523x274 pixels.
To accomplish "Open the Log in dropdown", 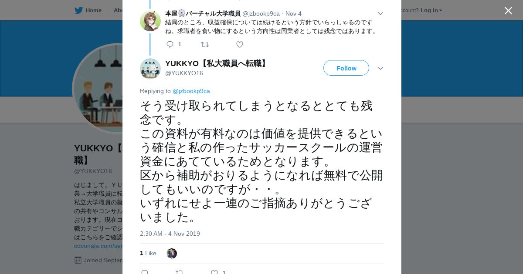I will pyautogui.click(x=431, y=10).
